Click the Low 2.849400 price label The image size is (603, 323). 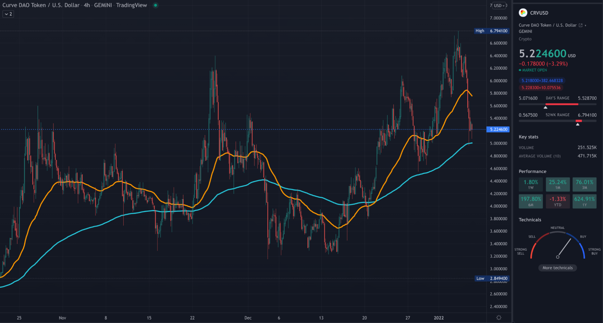click(492, 278)
